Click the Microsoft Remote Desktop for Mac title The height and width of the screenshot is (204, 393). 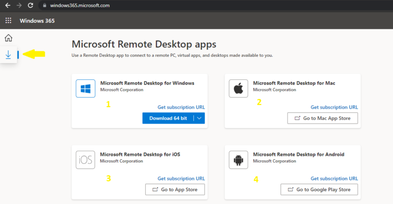click(x=294, y=83)
